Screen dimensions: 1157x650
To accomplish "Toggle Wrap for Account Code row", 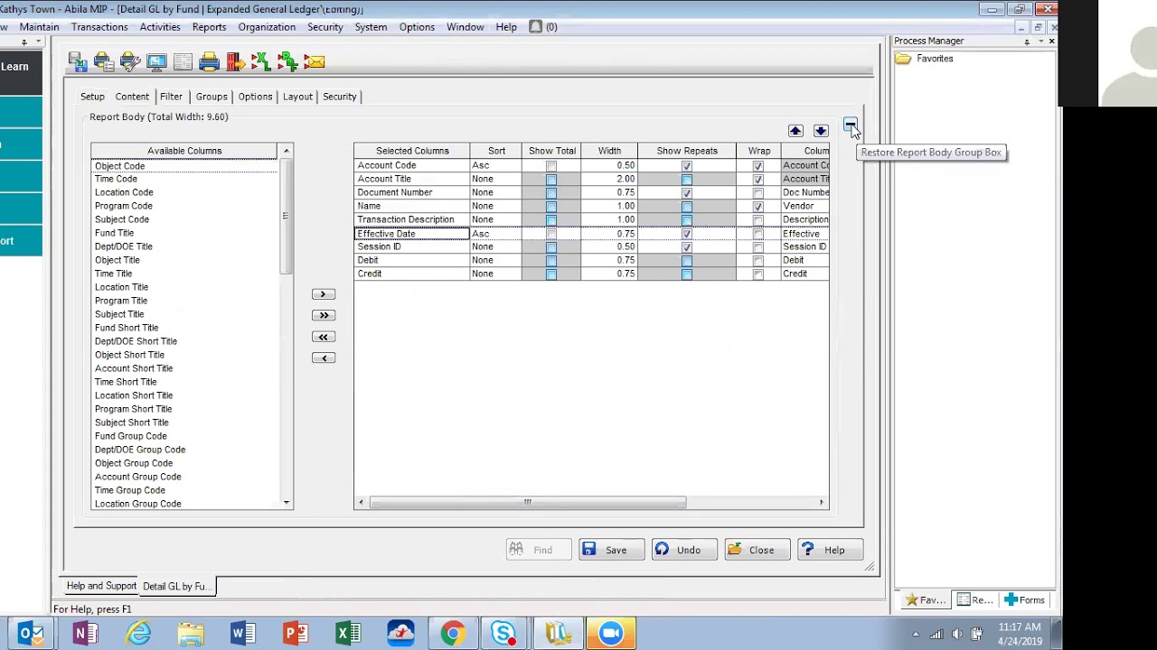I will point(758,166).
